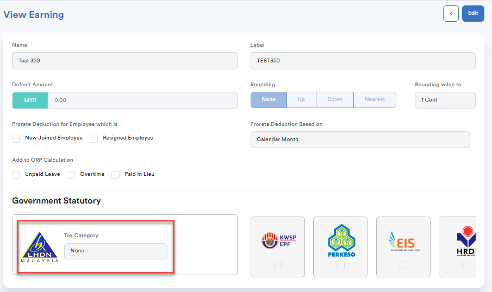
Task: Click the Label field showing TEST350
Action: [x=363, y=61]
